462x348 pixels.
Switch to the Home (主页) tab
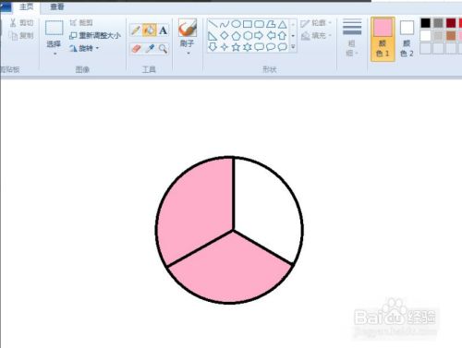pos(26,6)
